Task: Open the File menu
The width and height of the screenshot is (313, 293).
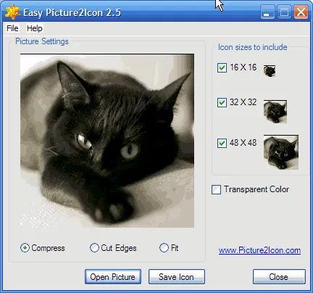Action: pyautogui.click(x=12, y=28)
